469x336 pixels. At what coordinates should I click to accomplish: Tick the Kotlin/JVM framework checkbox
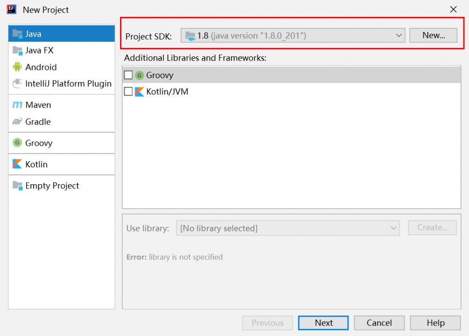(x=129, y=92)
